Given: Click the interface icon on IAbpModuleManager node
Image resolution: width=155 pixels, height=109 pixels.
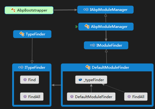Looking at the screenshot, I should pyautogui.click(x=86, y=10).
